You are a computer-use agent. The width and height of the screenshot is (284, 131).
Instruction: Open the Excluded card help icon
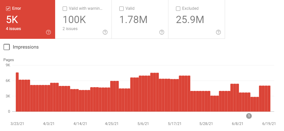tap(219, 32)
